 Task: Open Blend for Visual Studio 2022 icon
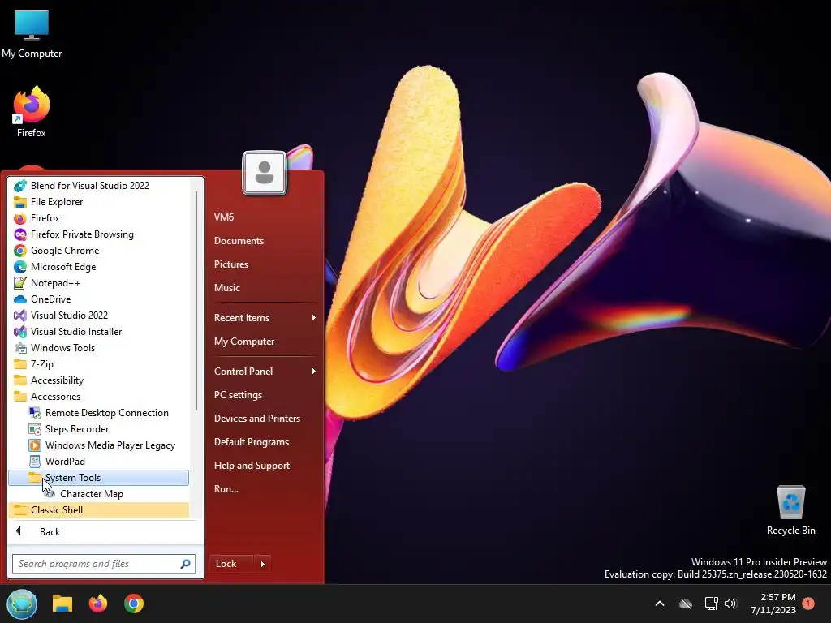[x=20, y=186]
